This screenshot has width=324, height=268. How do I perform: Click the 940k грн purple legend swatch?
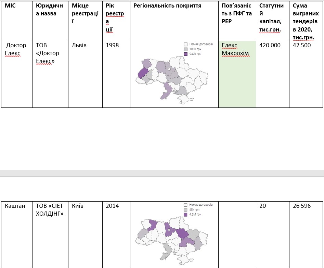click(x=186, y=54)
